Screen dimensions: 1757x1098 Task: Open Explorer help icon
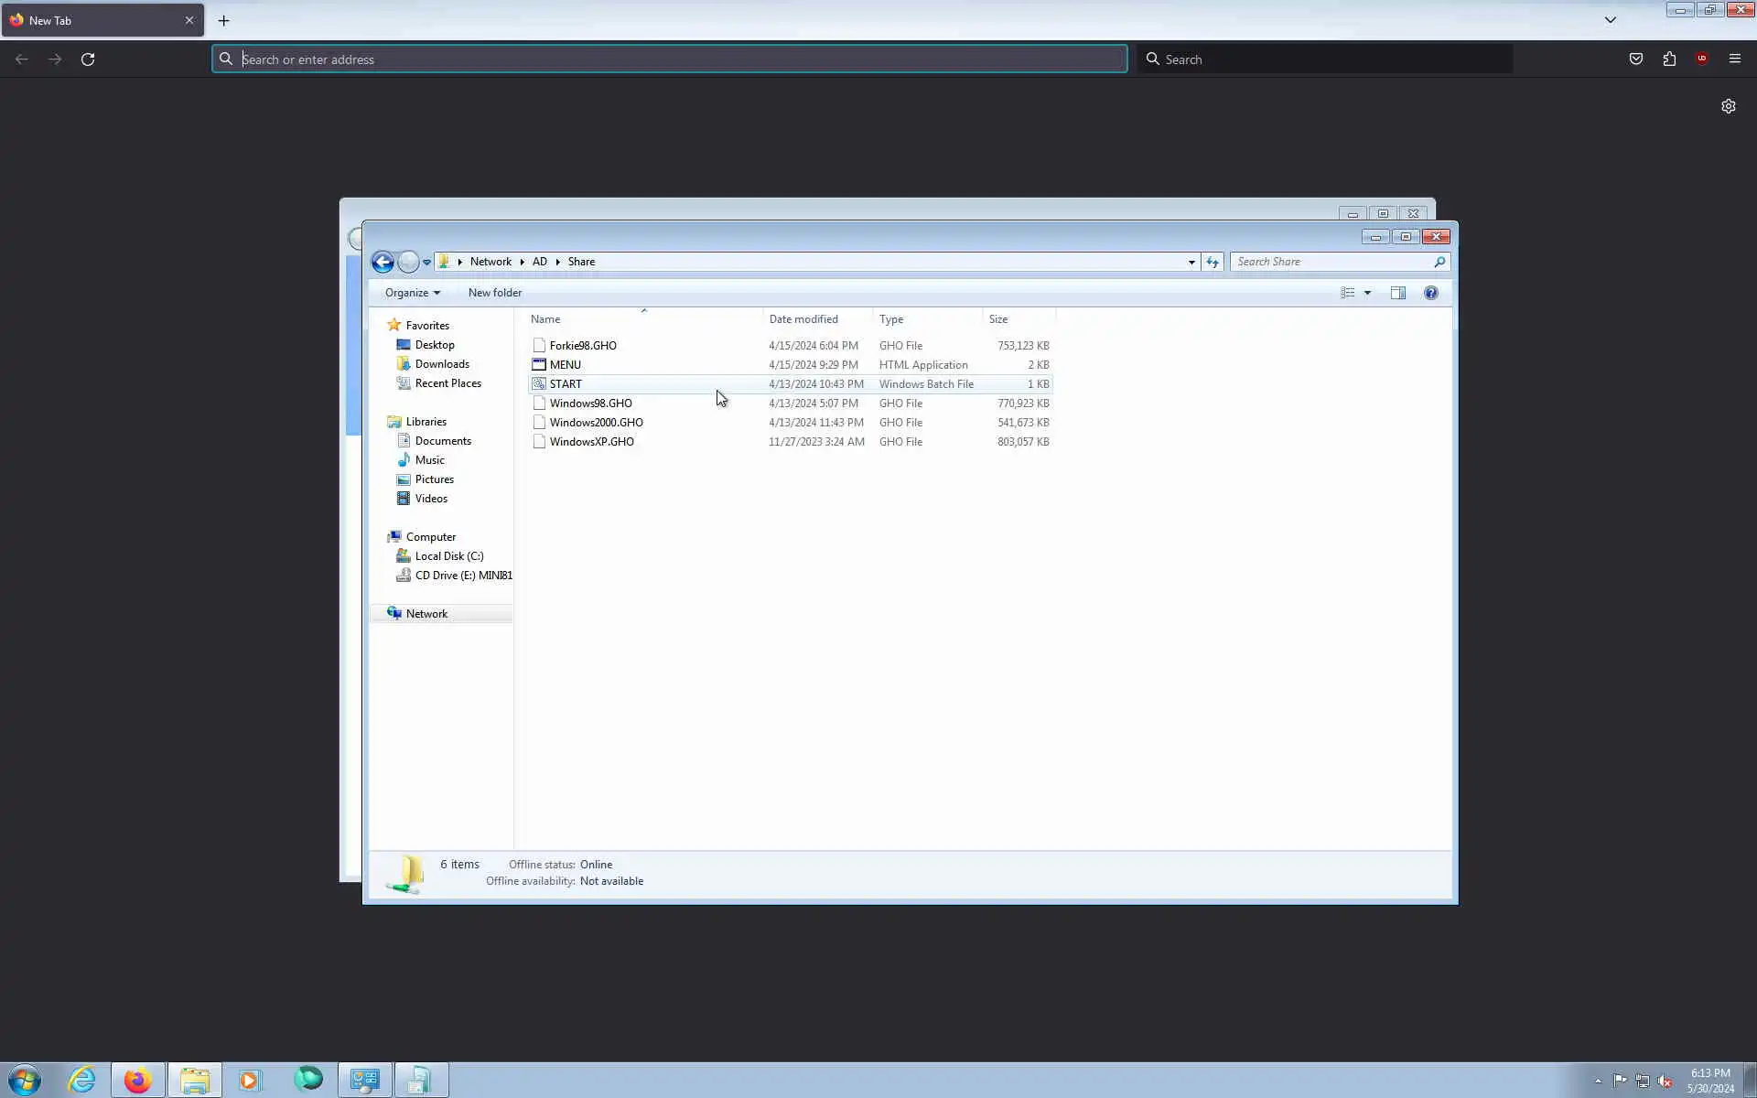[x=1430, y=293]
